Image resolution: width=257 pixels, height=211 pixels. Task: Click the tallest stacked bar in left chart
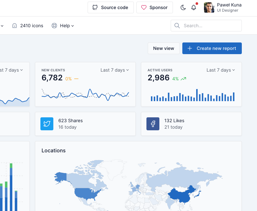11,187
